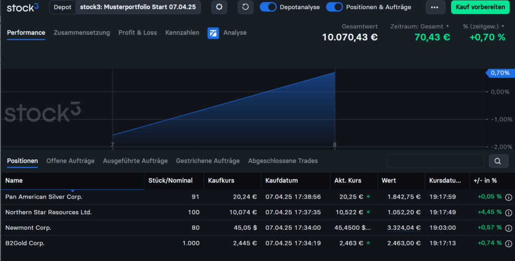Image resolution: width=515 pixels, height=261 pixels.
Task: Click the 0,70% chart value marker
Action: tap(500, 73)
